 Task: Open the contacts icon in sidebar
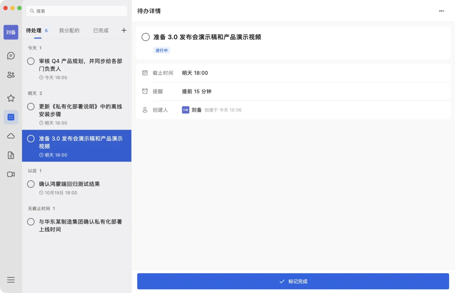11,75
